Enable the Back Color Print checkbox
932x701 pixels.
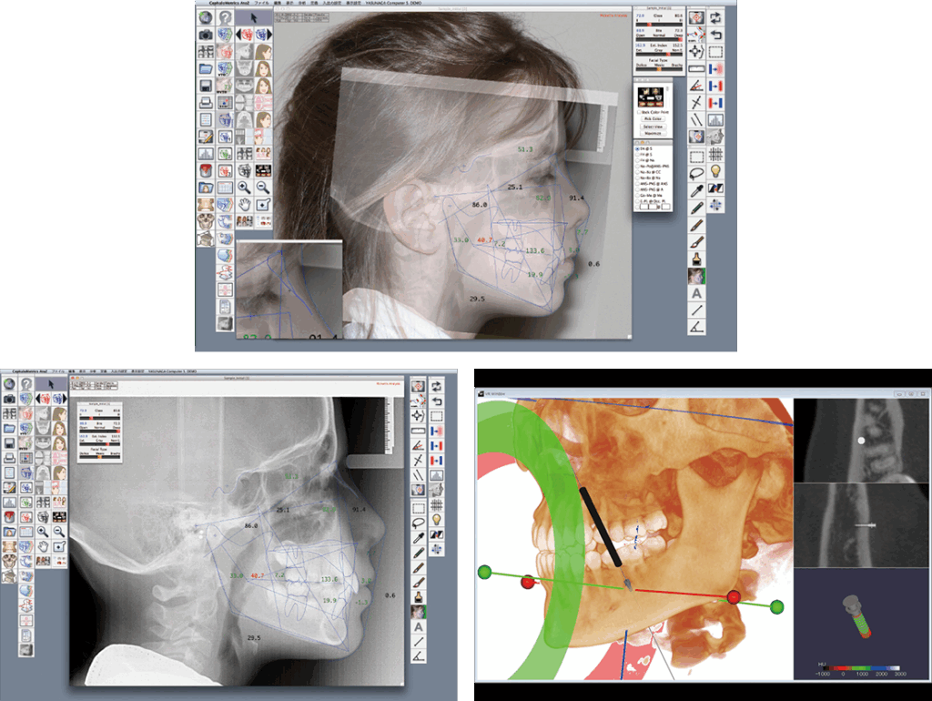click(x=639, y=112)
